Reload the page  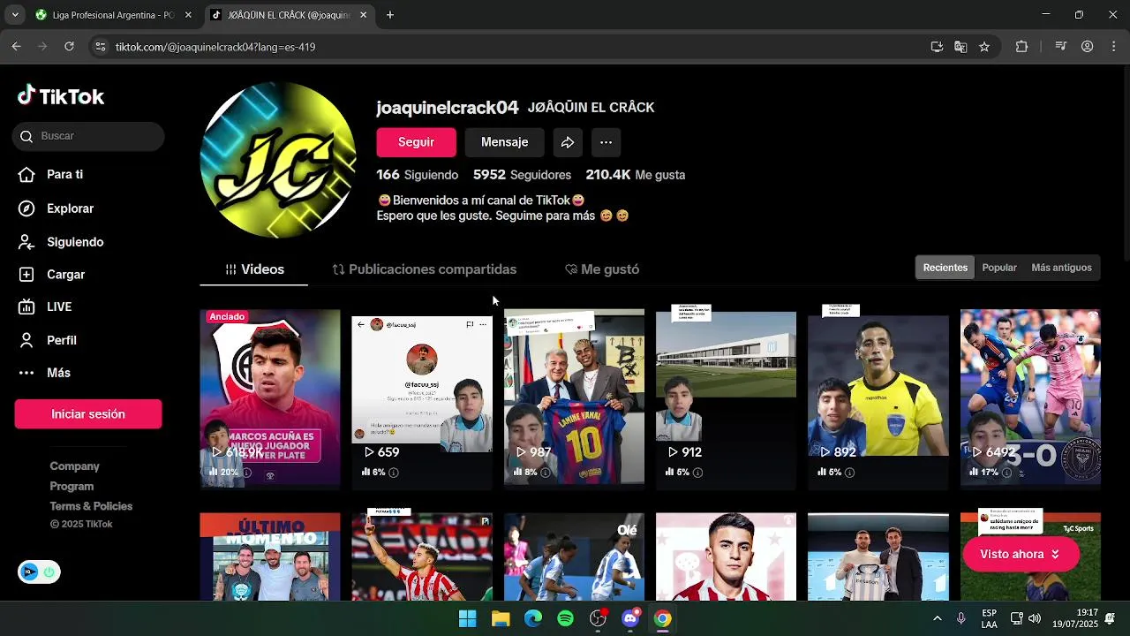pyautogui.click(x=69, y=47)
